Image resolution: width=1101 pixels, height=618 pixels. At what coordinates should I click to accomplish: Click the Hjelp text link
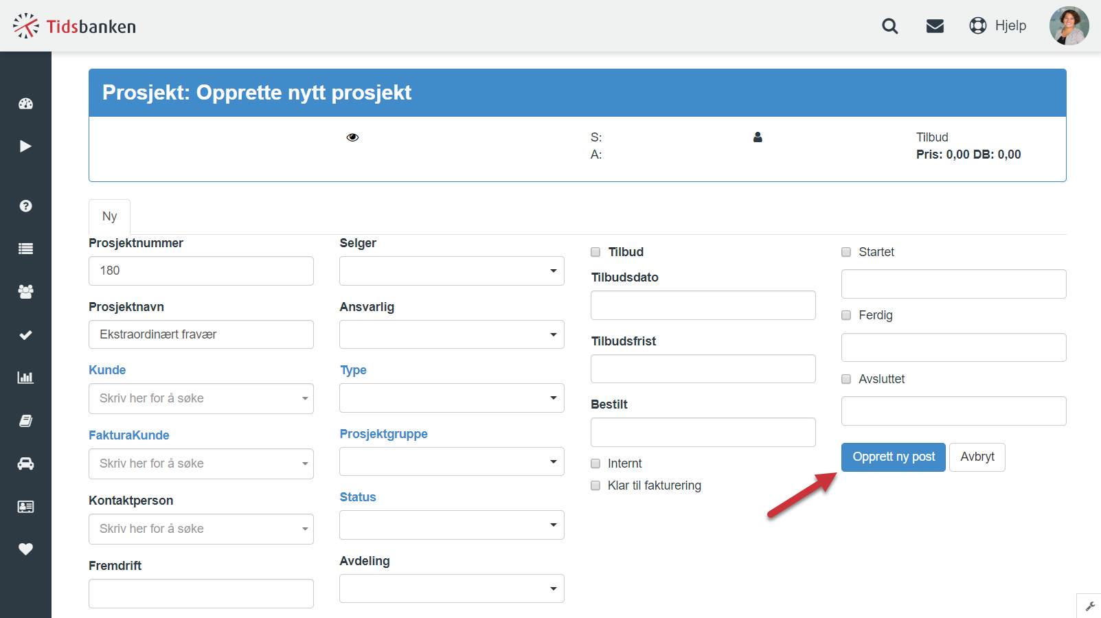click(1010, 25)
